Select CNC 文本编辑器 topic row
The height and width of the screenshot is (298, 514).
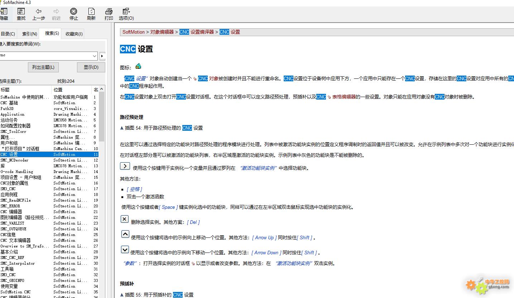[49, 240]
